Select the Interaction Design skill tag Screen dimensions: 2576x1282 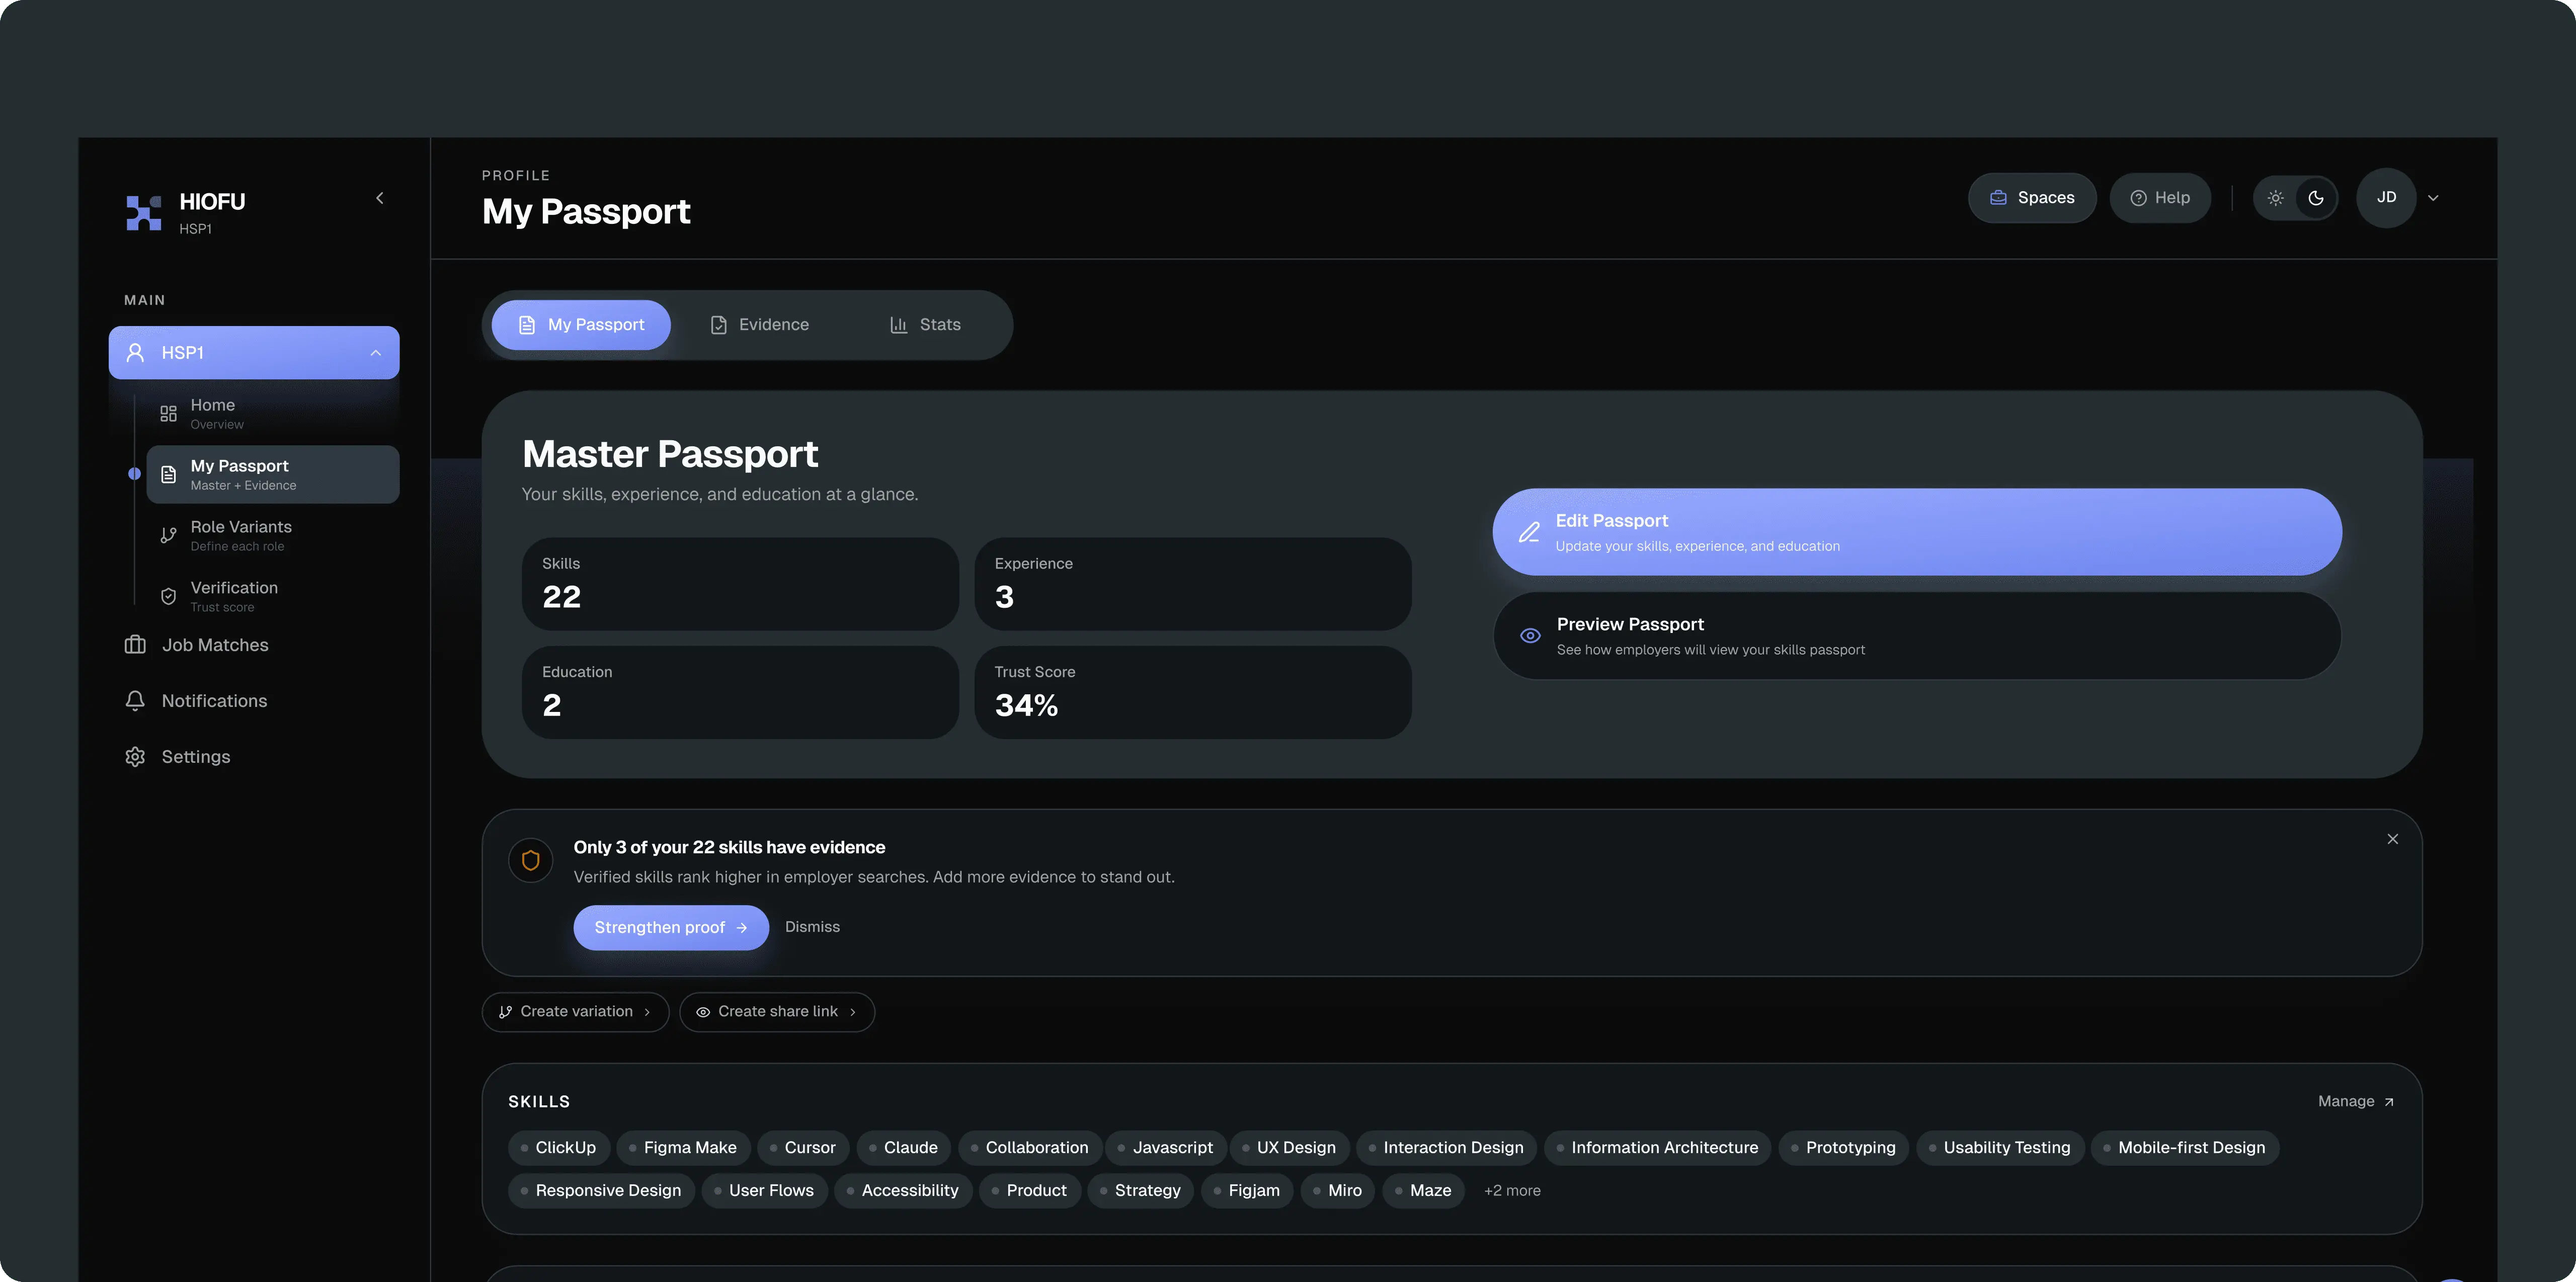click(x=1447, y=1148)
